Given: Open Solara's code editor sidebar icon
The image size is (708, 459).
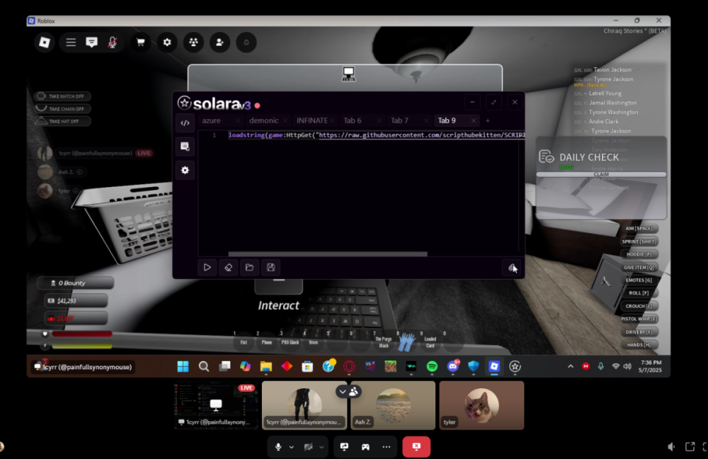Looking at the screenshot, I should coord(185,123).
